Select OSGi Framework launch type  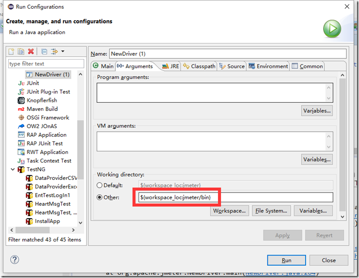pos(48,117)
